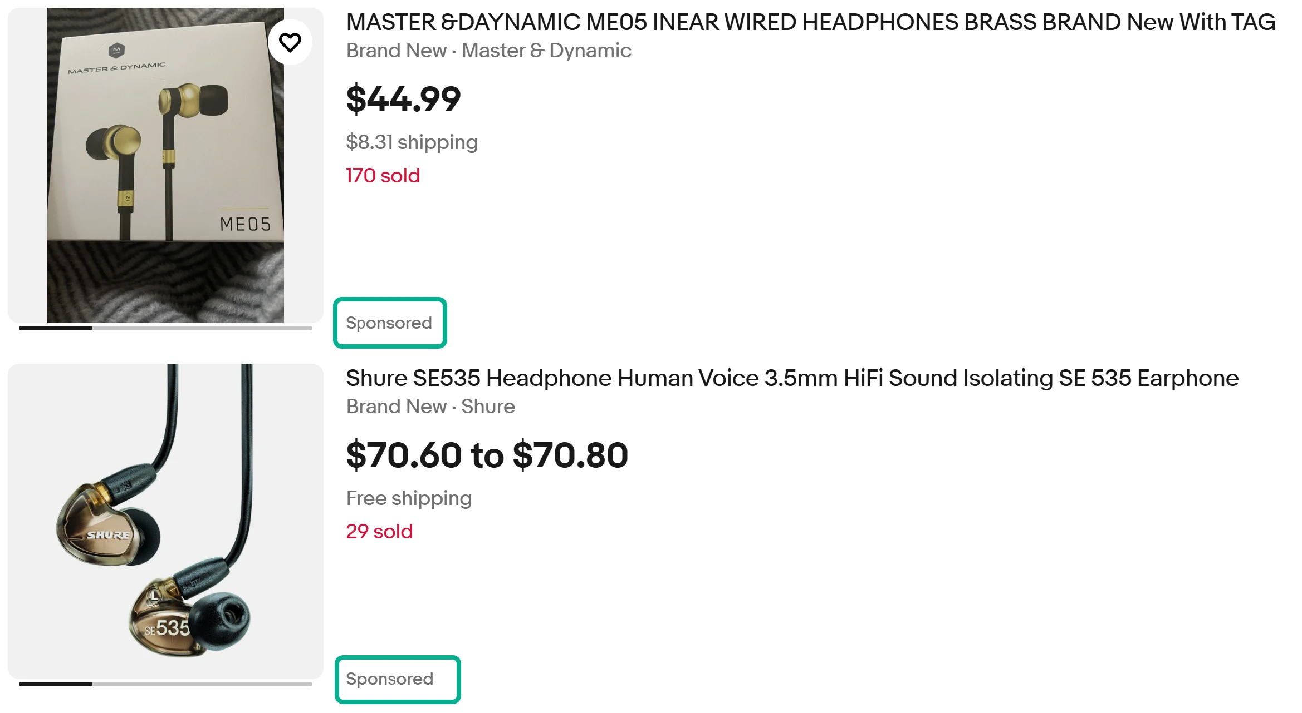The height and width of the screenshot is (713, 1302).
Task: Select the Shure brand text
Action: coord(487,407)
